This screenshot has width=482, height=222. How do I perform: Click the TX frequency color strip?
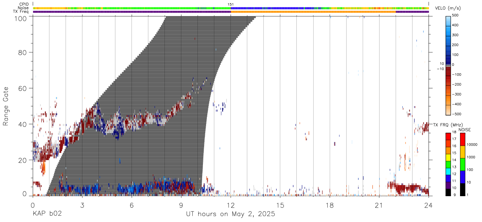tap(231, 11)
